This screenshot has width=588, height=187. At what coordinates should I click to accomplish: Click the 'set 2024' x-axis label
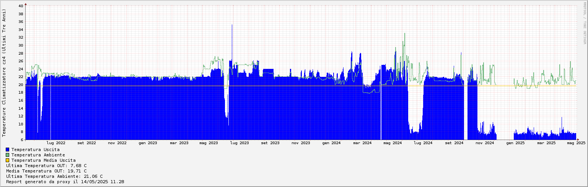pos(454,143)
